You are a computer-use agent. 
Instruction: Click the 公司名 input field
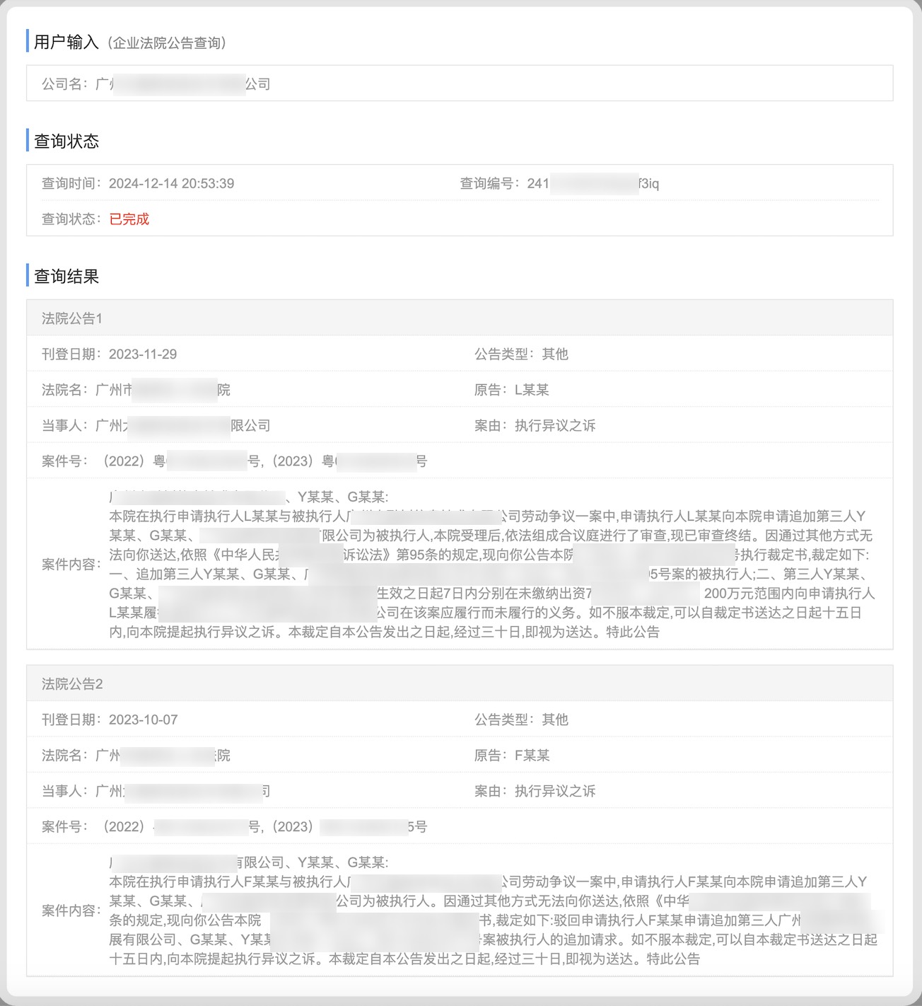pos(459,83)
